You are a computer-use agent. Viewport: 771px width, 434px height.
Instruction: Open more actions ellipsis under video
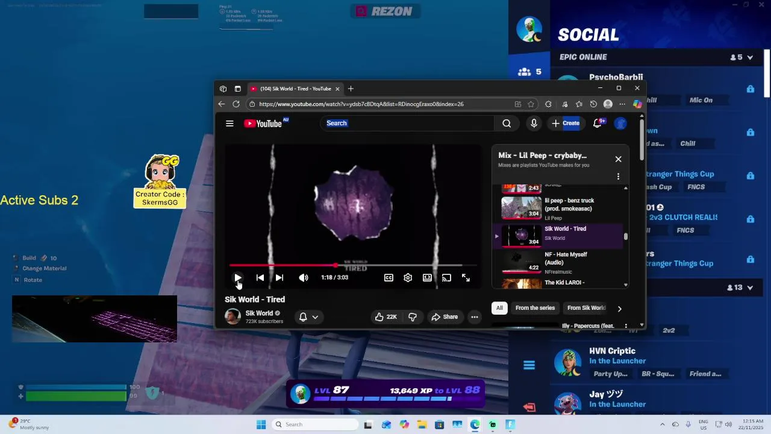[475, 316]
